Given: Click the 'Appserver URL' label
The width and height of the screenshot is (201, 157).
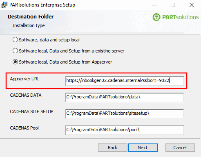Looking at the screenshot, I should click(25, 79).
